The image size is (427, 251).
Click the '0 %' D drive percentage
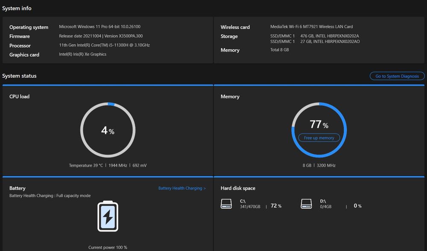click(x=357, y=206)
